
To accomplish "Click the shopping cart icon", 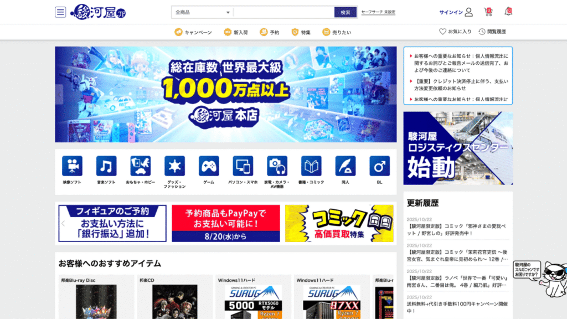I will (488, 12).
